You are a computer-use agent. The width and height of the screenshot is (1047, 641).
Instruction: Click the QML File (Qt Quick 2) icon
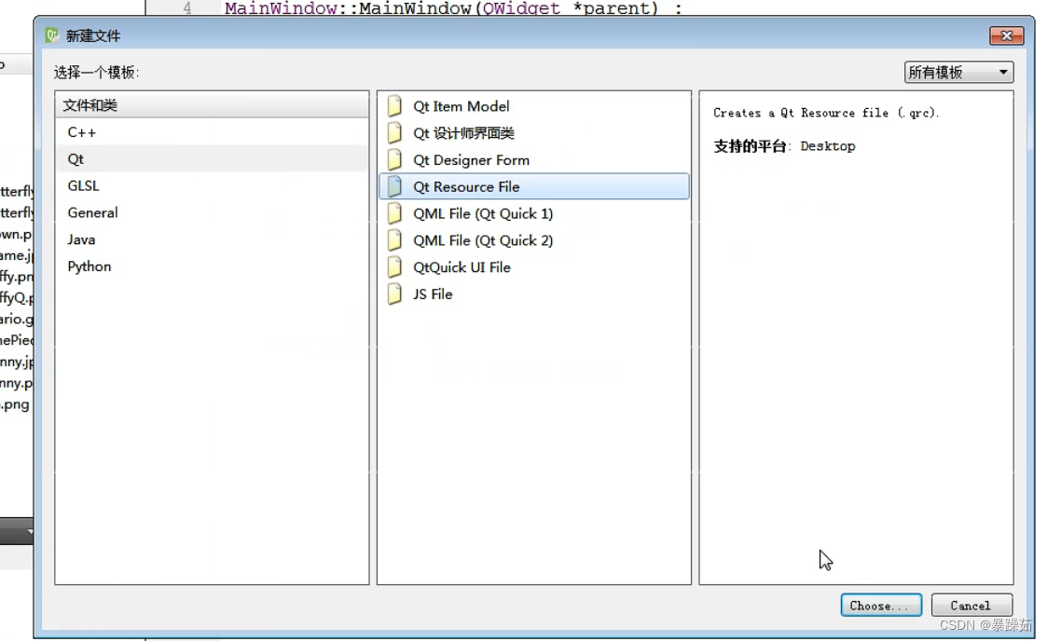[x=394, y=240]
